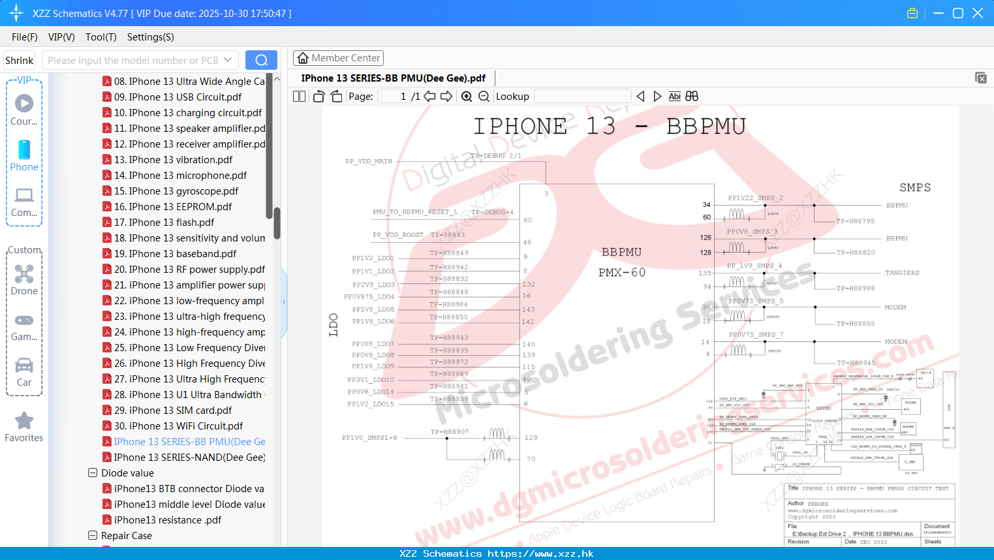Viewport: 994px width, 560px height.
Task: Click the file list scrollbar thumb
Action: point(277,223)
